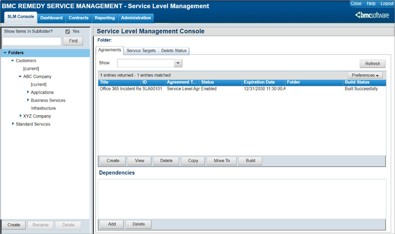
Task: Select the Infrastructure folder
Action: pyautogui.click(x=43, y=108)
